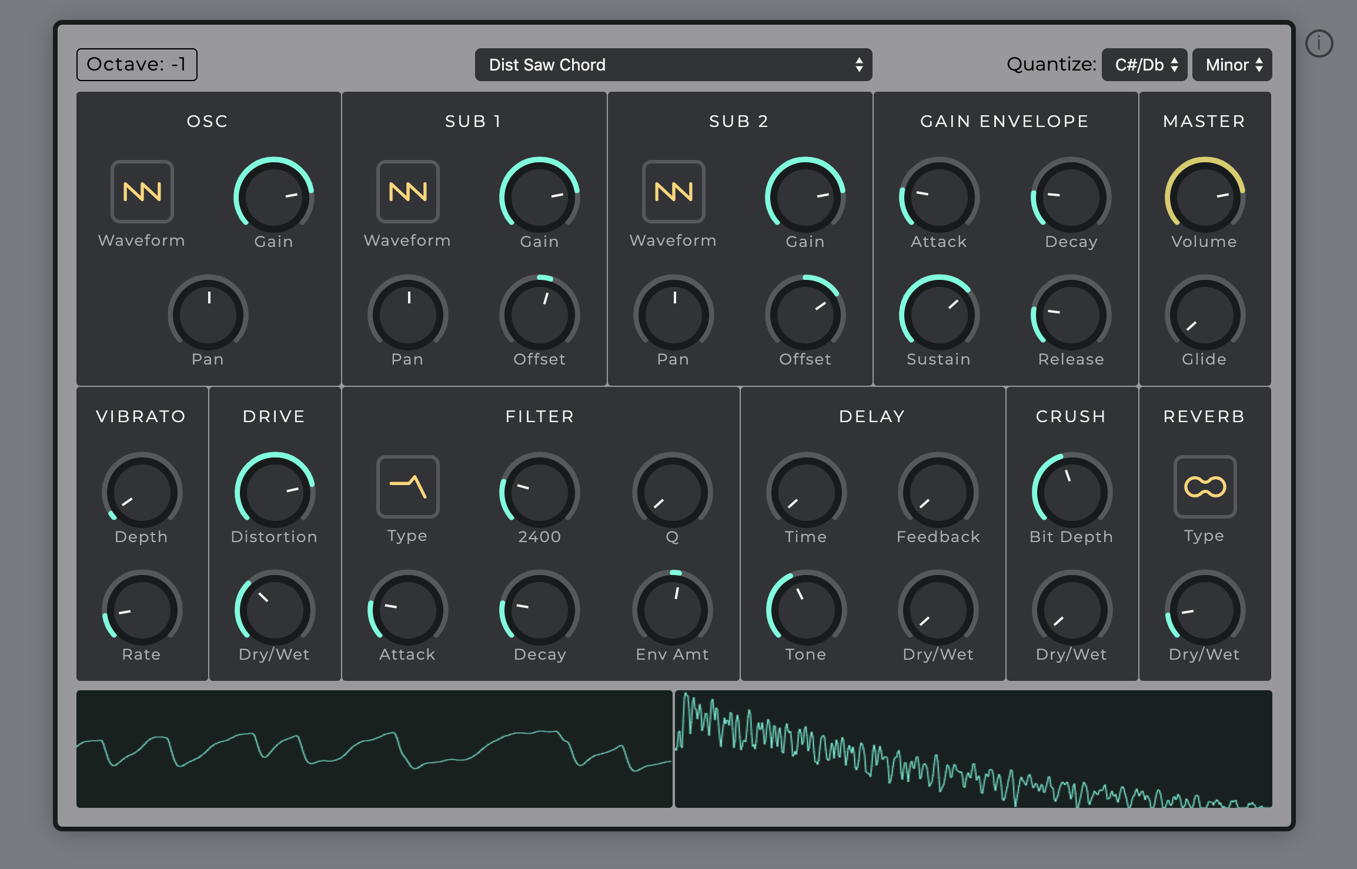Click the Filter Type shape icon
1357x869 pixels.
(x=407, y=486)
